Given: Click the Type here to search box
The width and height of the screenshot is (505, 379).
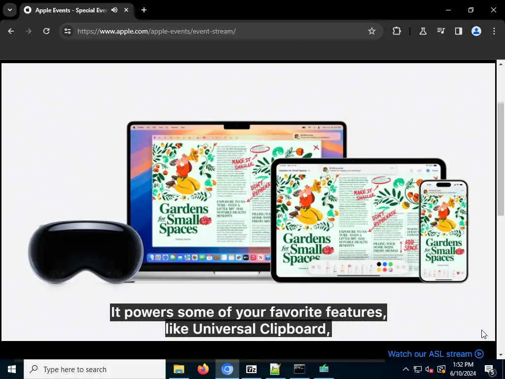Looking at the screenshot, I should tap(95, 369).
